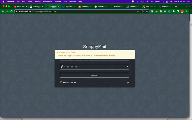Click the first grey extension icon after star
This screenshot has height=120, width=192.
point(152,11)
